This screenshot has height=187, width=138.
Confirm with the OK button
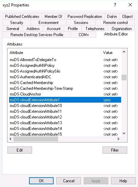pos(41,181)
